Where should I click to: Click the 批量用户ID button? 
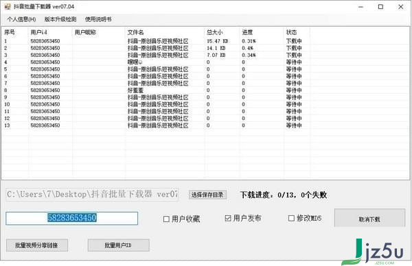pos(119,245)
